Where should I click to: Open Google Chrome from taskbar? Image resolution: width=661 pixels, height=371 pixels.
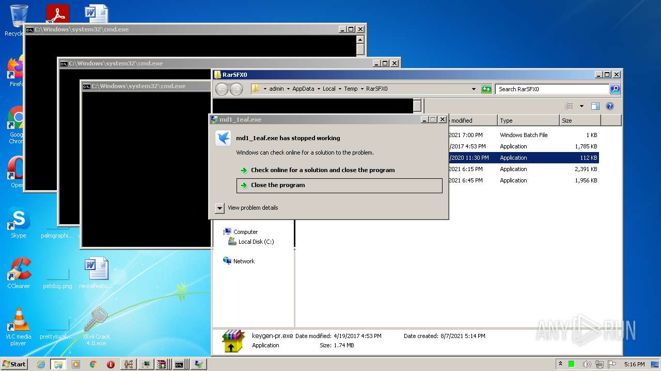(x=93, y=364)
